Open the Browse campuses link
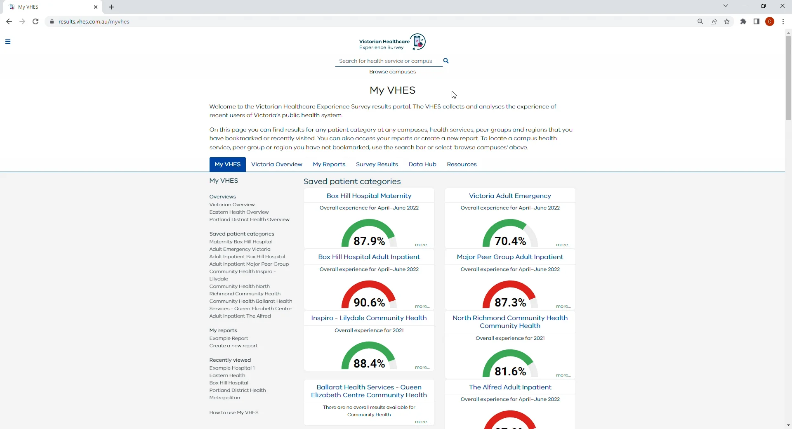 point(392,71)
